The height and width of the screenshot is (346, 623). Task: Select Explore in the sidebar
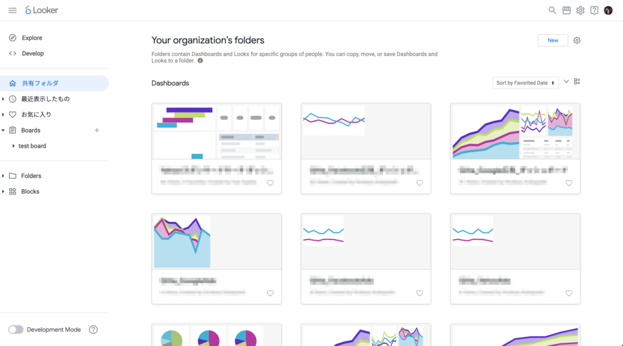32,38
